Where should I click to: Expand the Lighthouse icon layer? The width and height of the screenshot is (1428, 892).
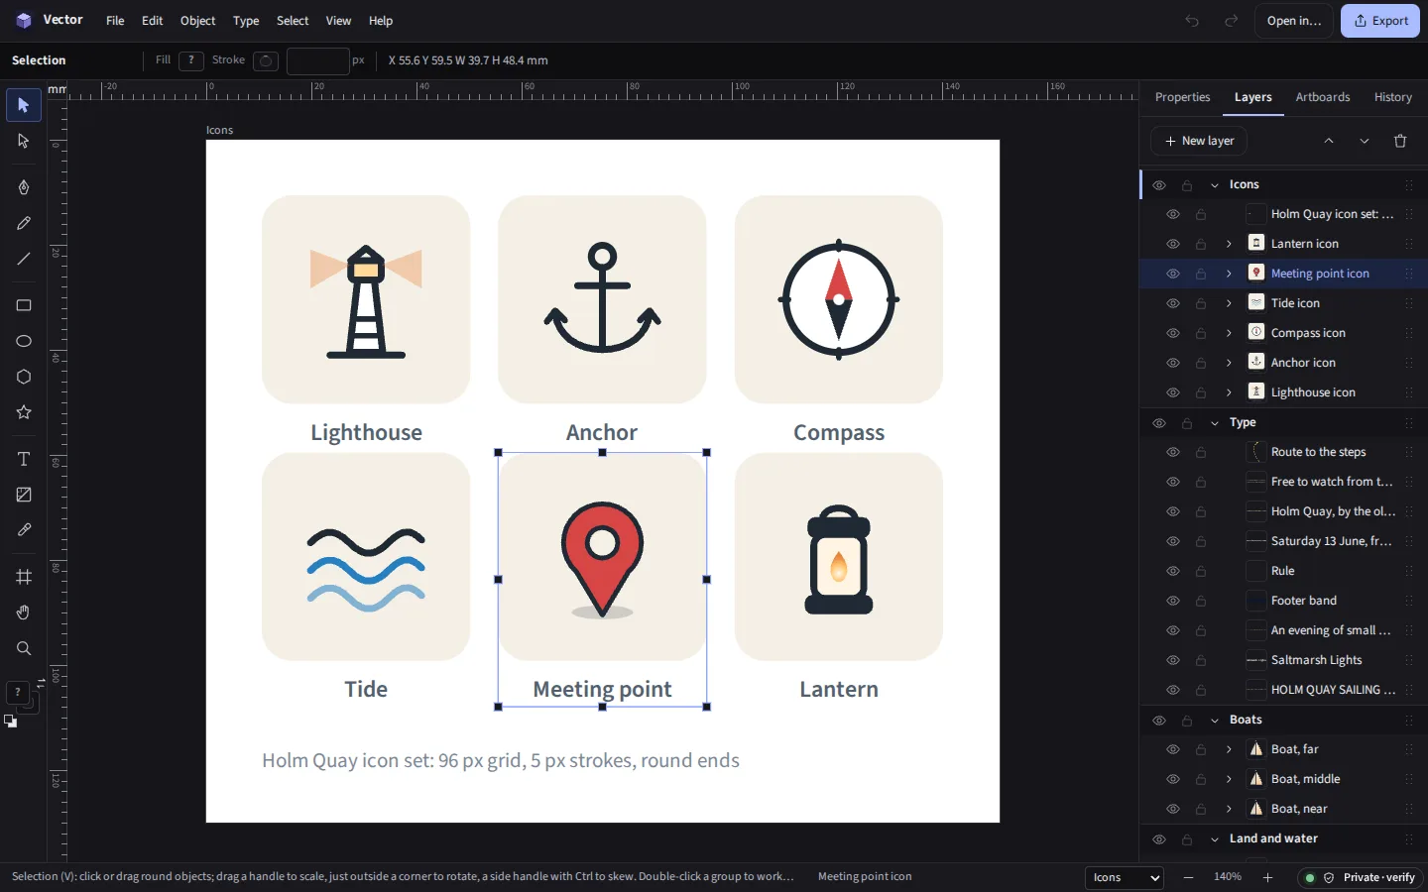click(x=1229, y=392)
